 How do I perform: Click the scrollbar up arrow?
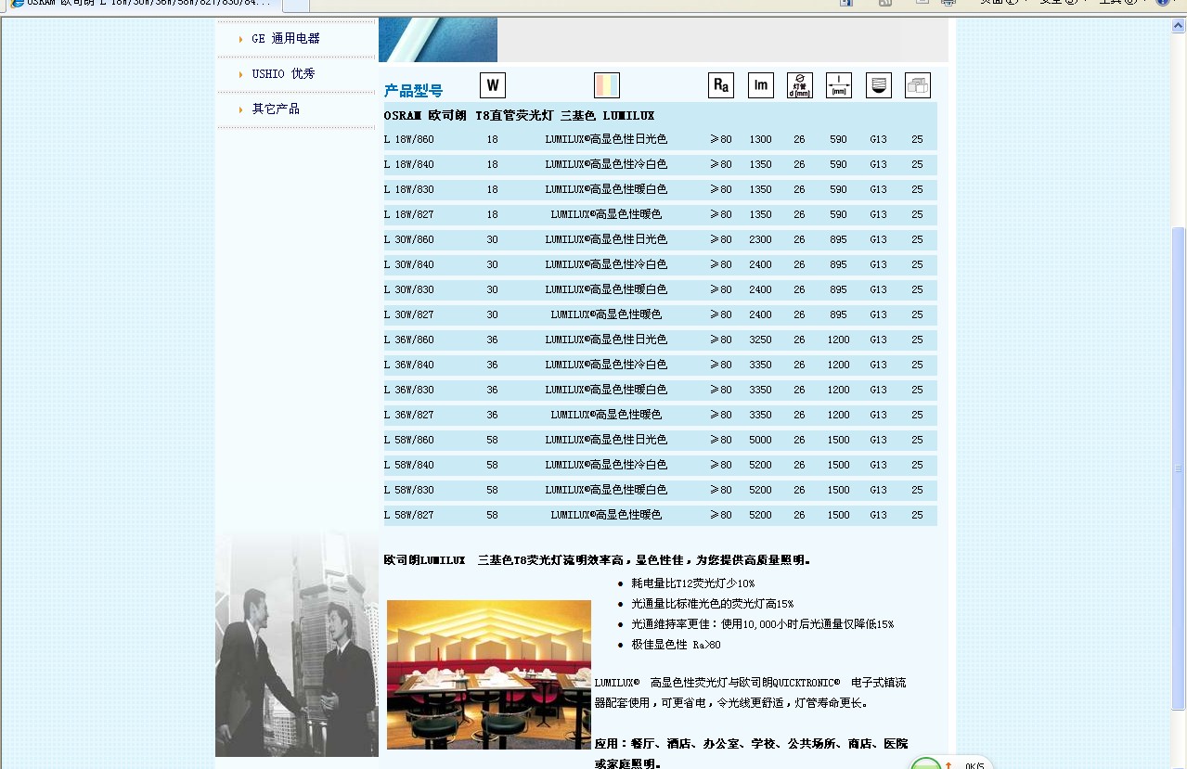click(x=1179, y=26)
